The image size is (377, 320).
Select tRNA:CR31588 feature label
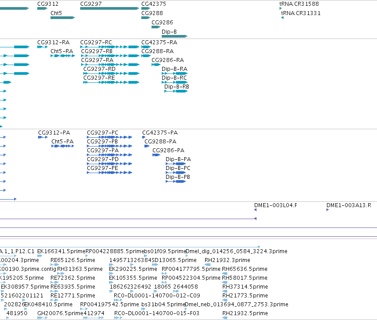click(x=299, y=4)
